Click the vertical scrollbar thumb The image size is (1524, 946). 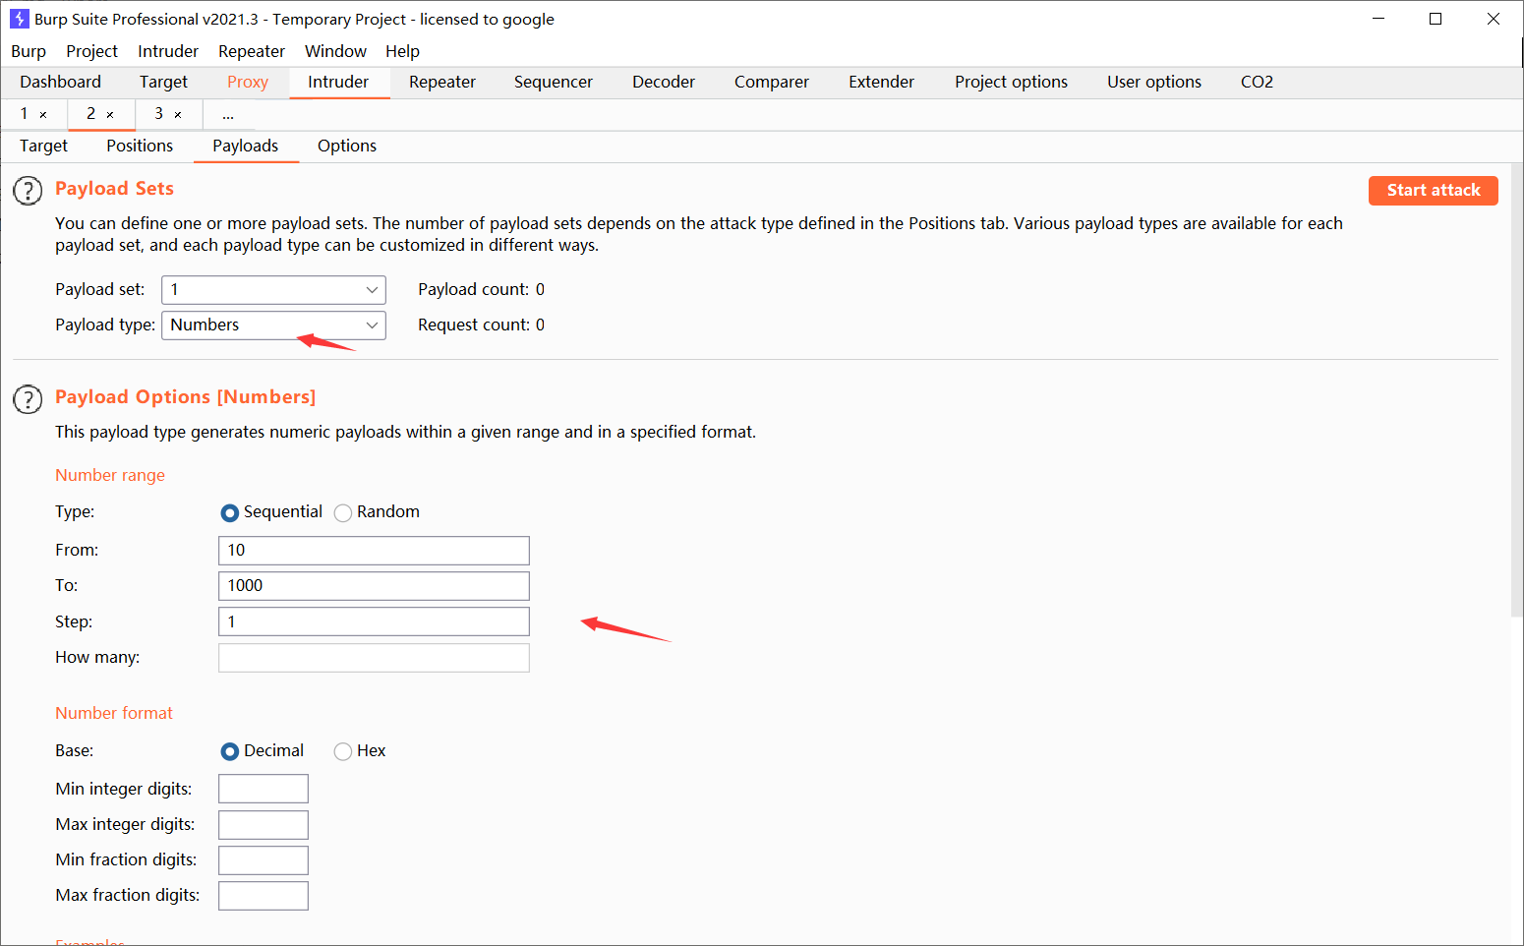[1517, 390]
